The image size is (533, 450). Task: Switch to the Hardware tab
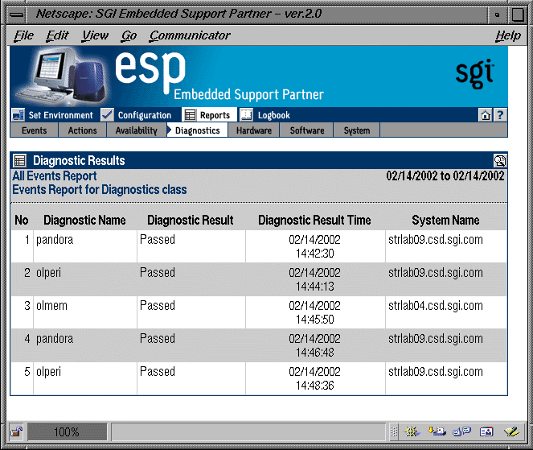[254, 130]
